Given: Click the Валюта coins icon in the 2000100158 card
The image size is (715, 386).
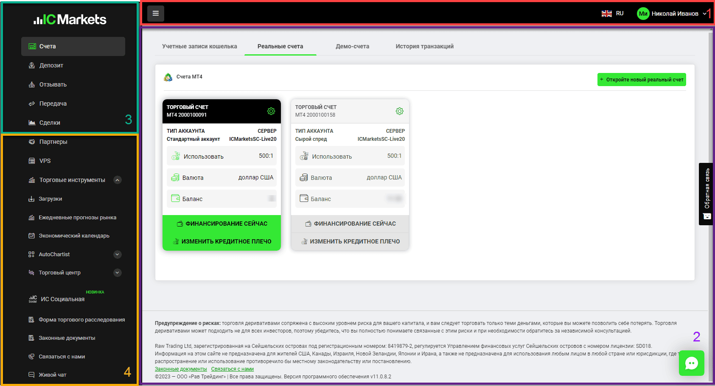Looking at the screenshot, I should pos(304,177).
